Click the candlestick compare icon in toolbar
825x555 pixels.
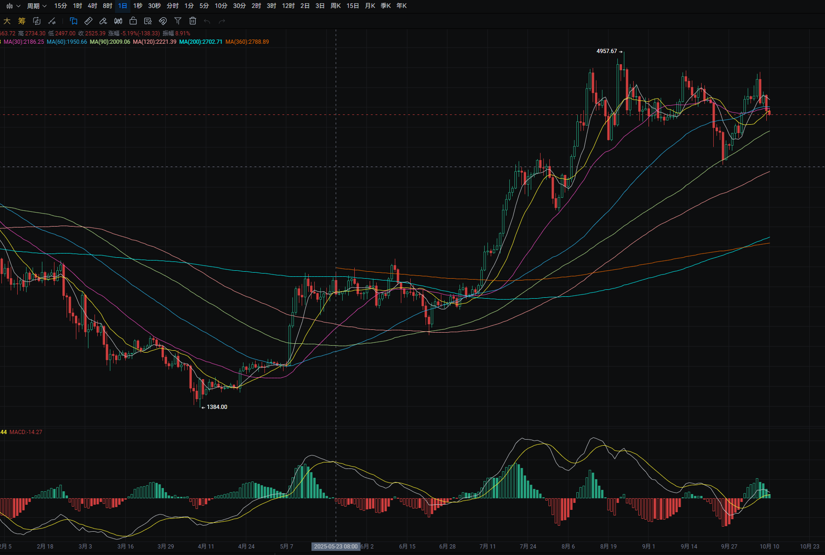[x=118, y=21]
